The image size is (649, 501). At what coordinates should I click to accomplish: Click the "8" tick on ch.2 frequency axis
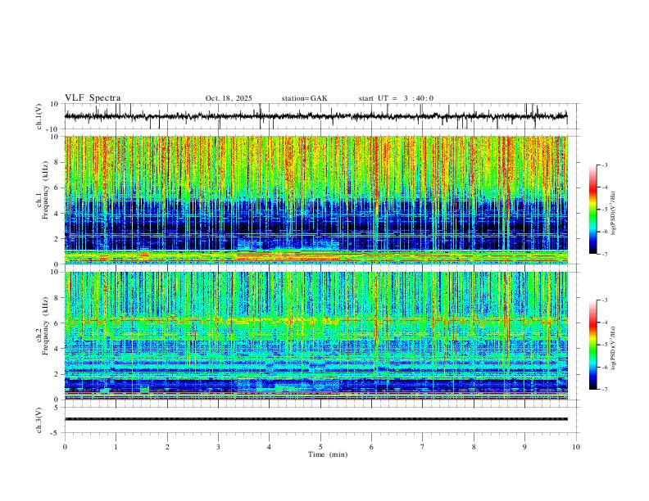point(57,298)
